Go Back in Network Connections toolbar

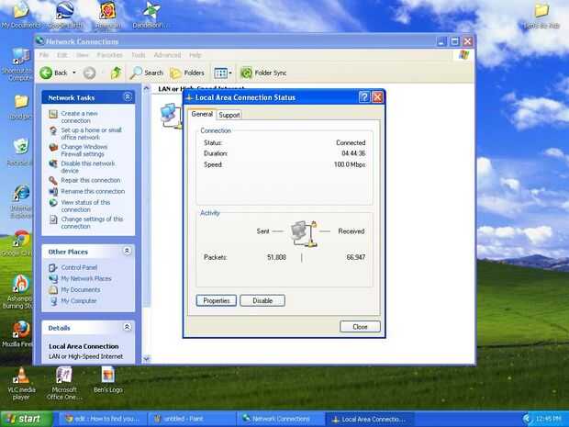(54, 73)
